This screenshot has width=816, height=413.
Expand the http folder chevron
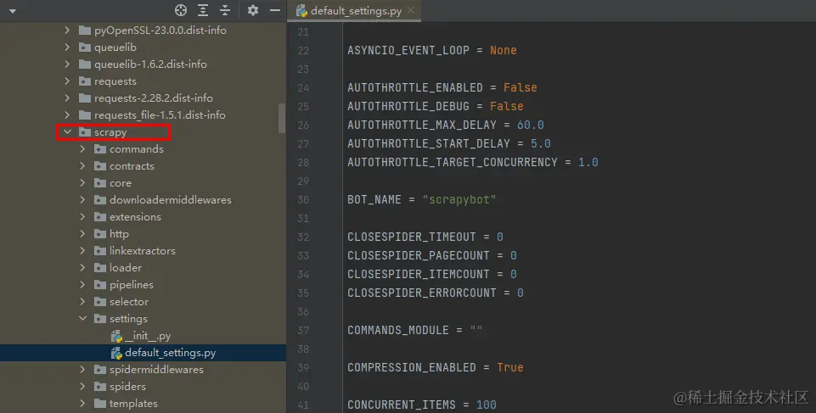pyautogui.click(x=82, y=234)
